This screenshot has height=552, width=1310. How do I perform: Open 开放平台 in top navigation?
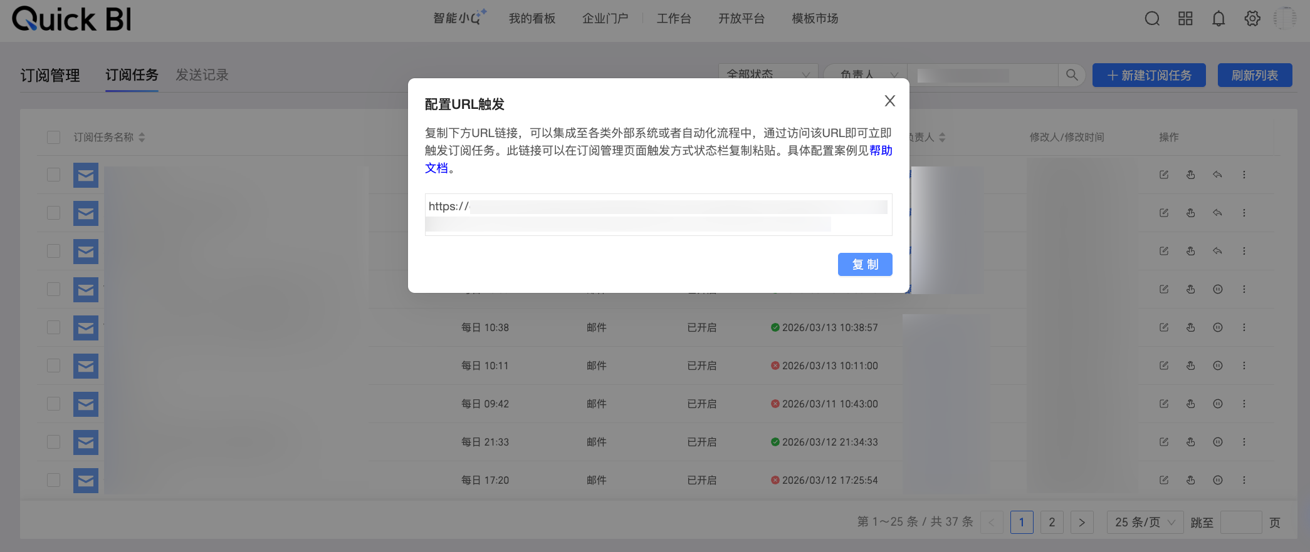741,18
